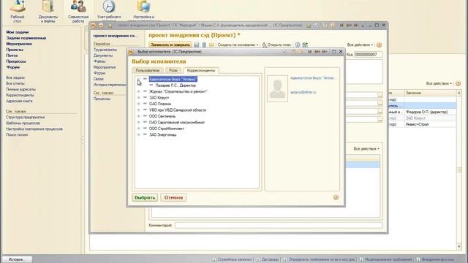Click the Отмена button

pyautogui.click(x=173, y=197)
